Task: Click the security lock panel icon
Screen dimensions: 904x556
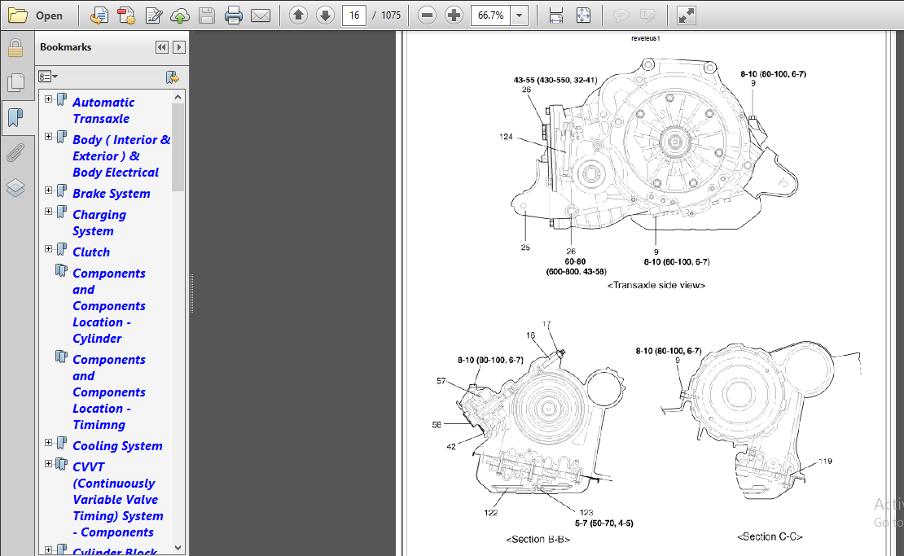Action: click(x=15, y=48)
